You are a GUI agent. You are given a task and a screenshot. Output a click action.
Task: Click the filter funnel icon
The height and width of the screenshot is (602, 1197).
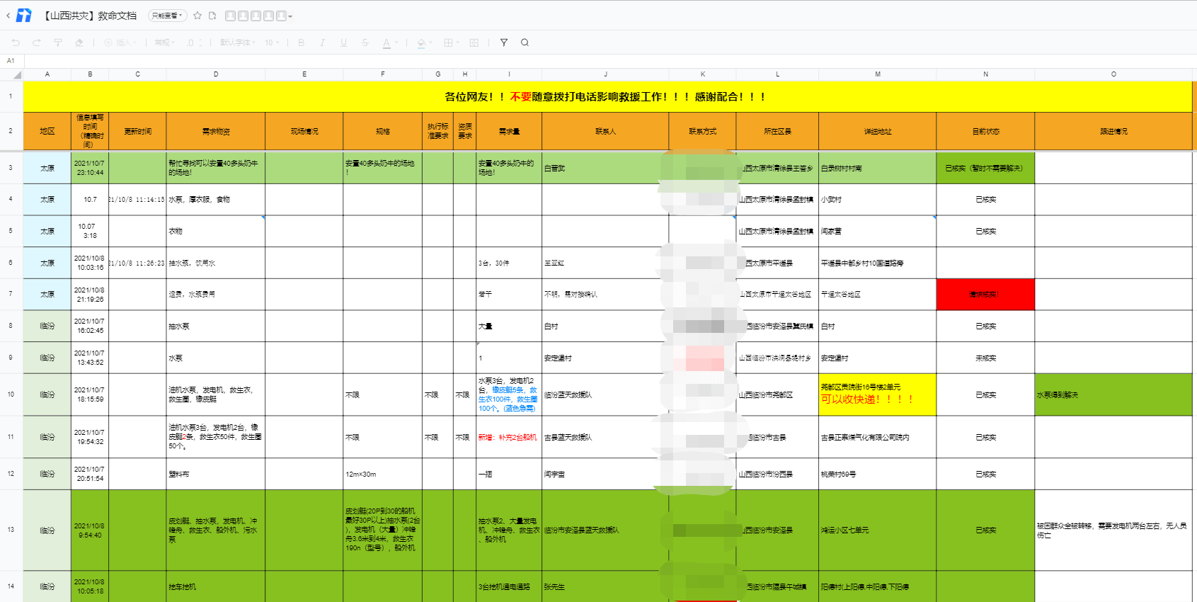pos(503,42)
